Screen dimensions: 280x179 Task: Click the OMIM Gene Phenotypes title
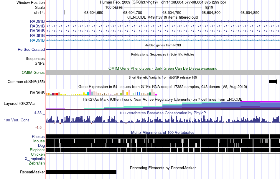coord(163,68)
